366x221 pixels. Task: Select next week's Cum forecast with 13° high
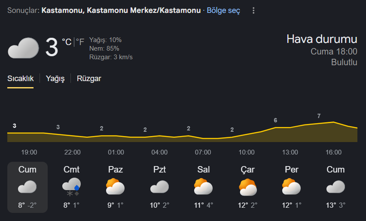pos(335,187)
